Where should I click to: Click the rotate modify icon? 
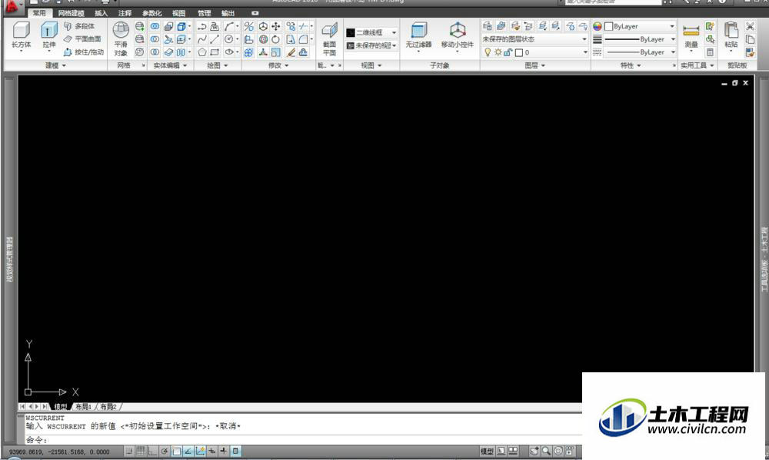point(276,39)
